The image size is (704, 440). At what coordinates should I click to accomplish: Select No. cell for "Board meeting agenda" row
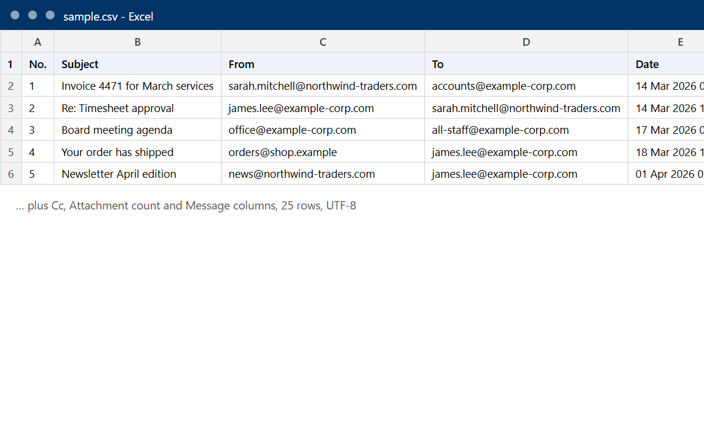point(38,130)
